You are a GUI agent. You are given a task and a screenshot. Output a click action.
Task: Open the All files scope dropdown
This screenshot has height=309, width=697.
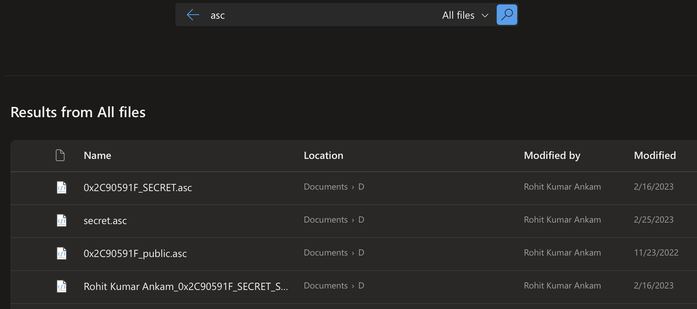(465, 15)
